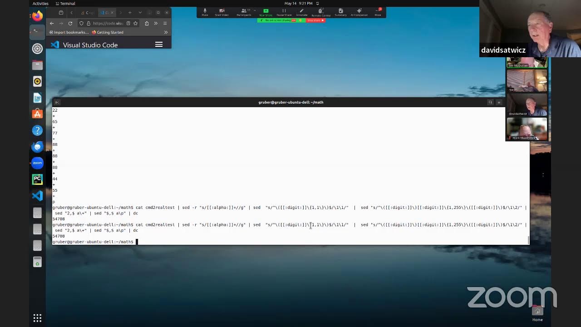Select the rsw video thumbnail
Image resolution: width=581 pixels, height=327 pixels.
pyautogui.click(x=527, y=80)
